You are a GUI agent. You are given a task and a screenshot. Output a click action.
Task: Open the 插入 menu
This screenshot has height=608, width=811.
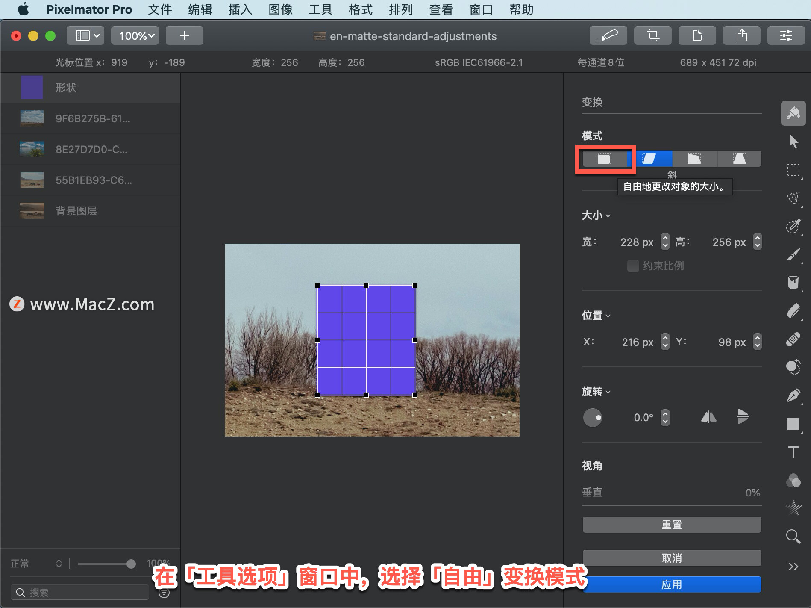(240, 9)
